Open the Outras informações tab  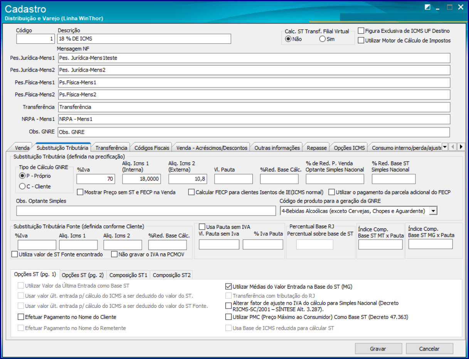(x=277, y=148)
